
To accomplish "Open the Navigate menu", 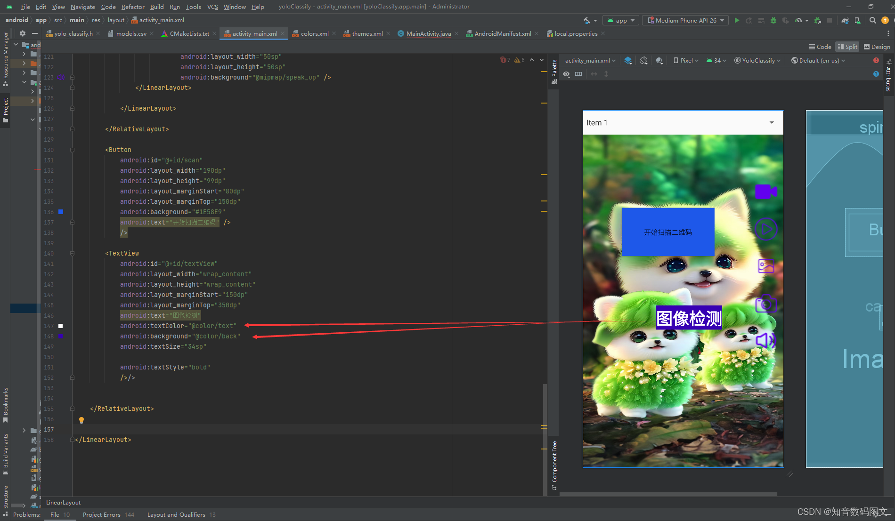I will coord(82,7).
